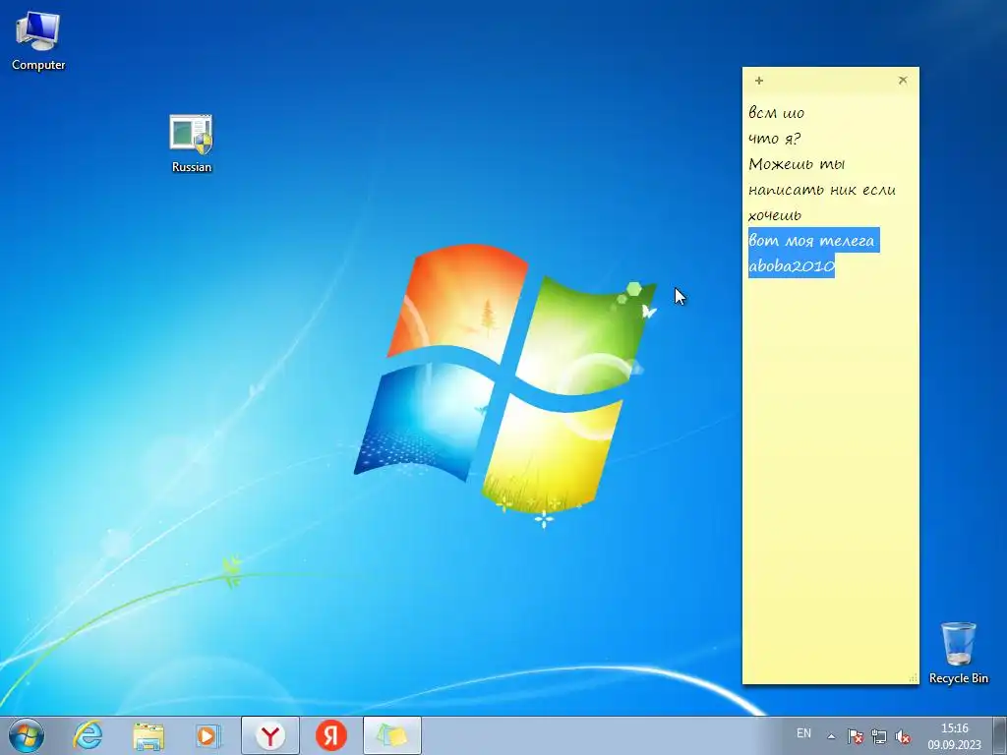
Task: Open the muted volume tray icon
Action: tap(903, 736)
